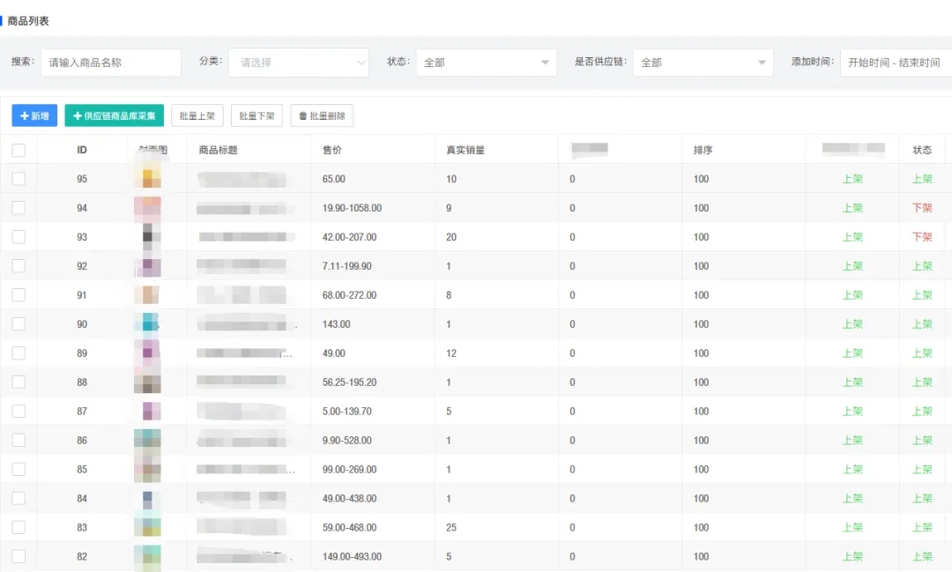Viewport: 952px width, 572px height.
Task: Click the 批量下架 button
Action: coord(256,115)
